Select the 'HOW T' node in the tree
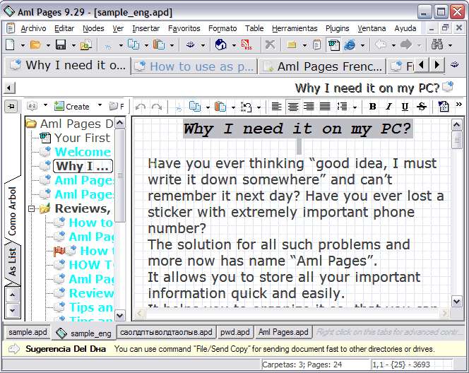469x373 pixels. 91,265
